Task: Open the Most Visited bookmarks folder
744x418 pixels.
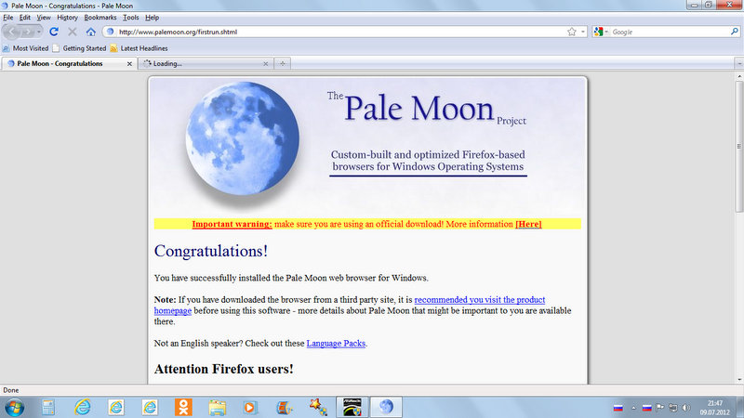Action: [26, 48]
